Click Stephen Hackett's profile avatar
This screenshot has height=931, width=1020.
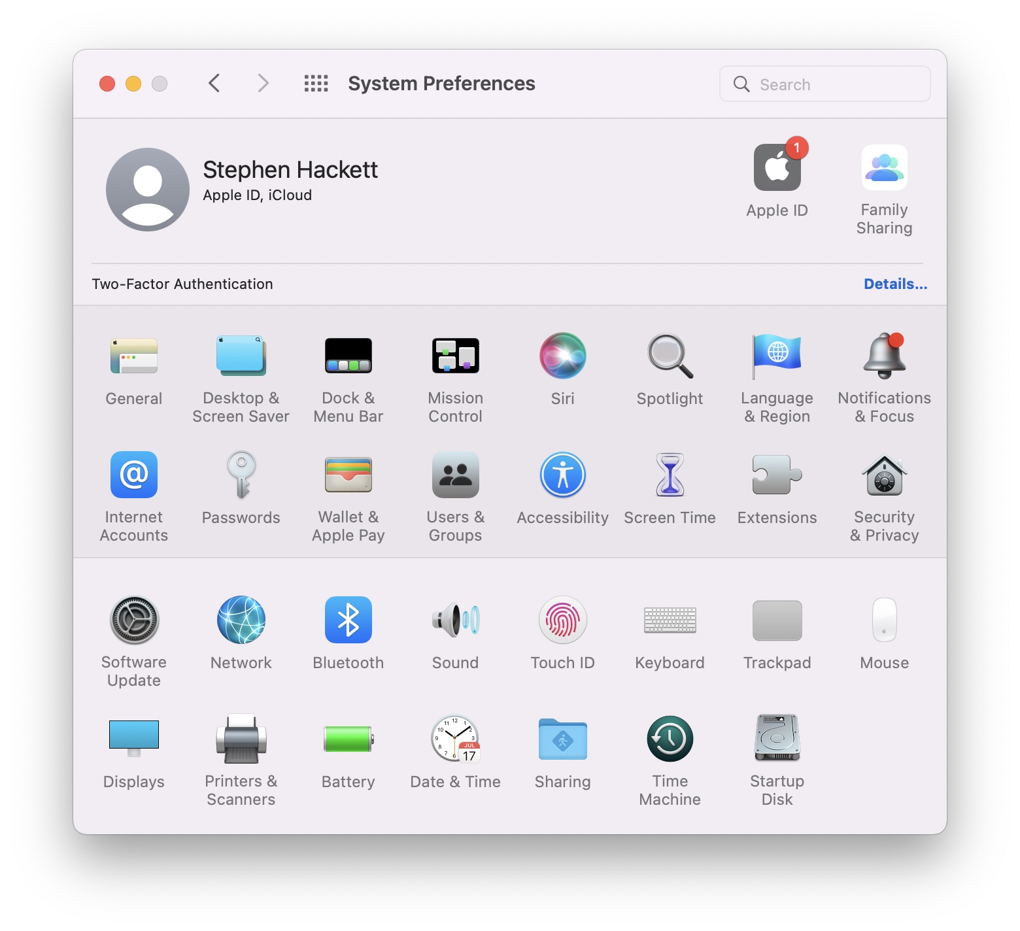[148, 189]
